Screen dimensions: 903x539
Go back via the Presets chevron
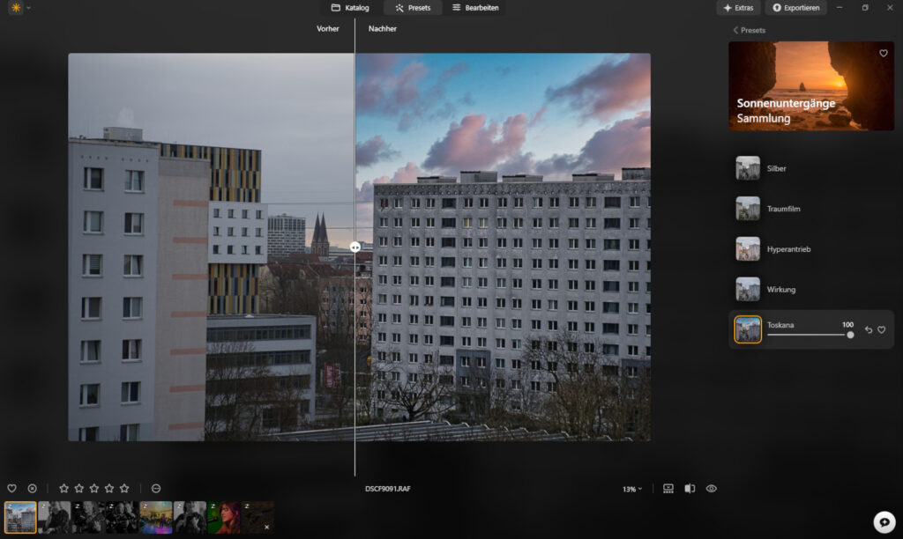tap(735, 30)
